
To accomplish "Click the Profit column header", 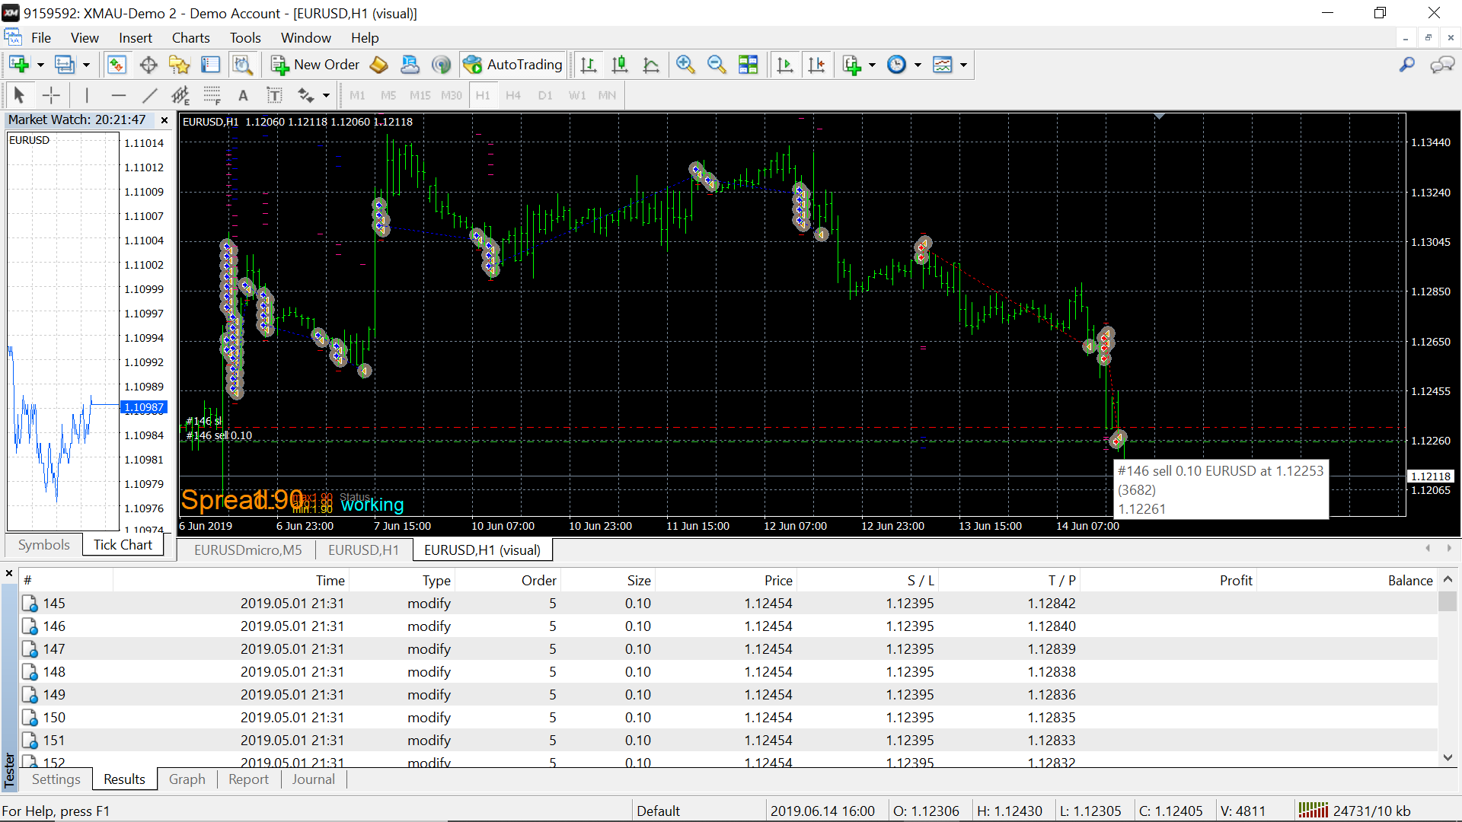I will [1167, 581].
